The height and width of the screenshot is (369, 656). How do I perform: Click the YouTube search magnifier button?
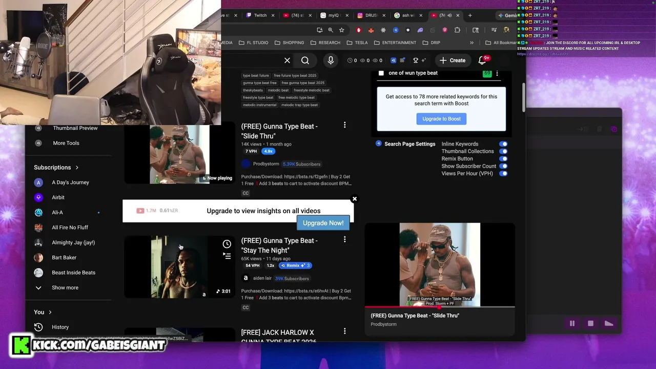point(305,60)
